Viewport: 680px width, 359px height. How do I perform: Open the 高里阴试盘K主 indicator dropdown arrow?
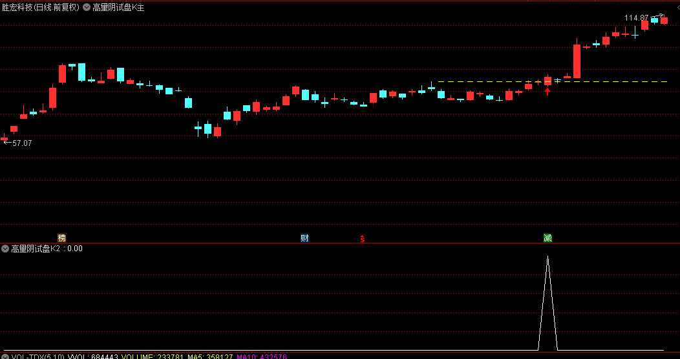[x=87, y=7]
